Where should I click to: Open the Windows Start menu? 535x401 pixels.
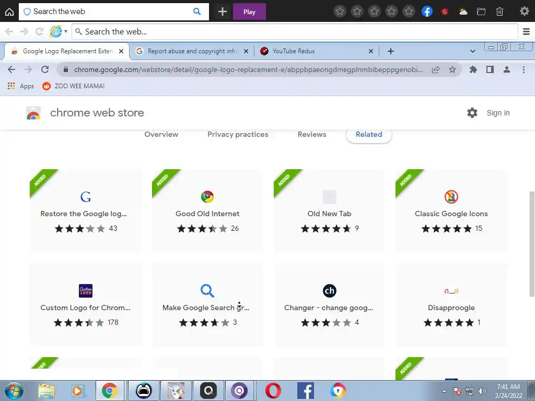(x=14, y=391)
